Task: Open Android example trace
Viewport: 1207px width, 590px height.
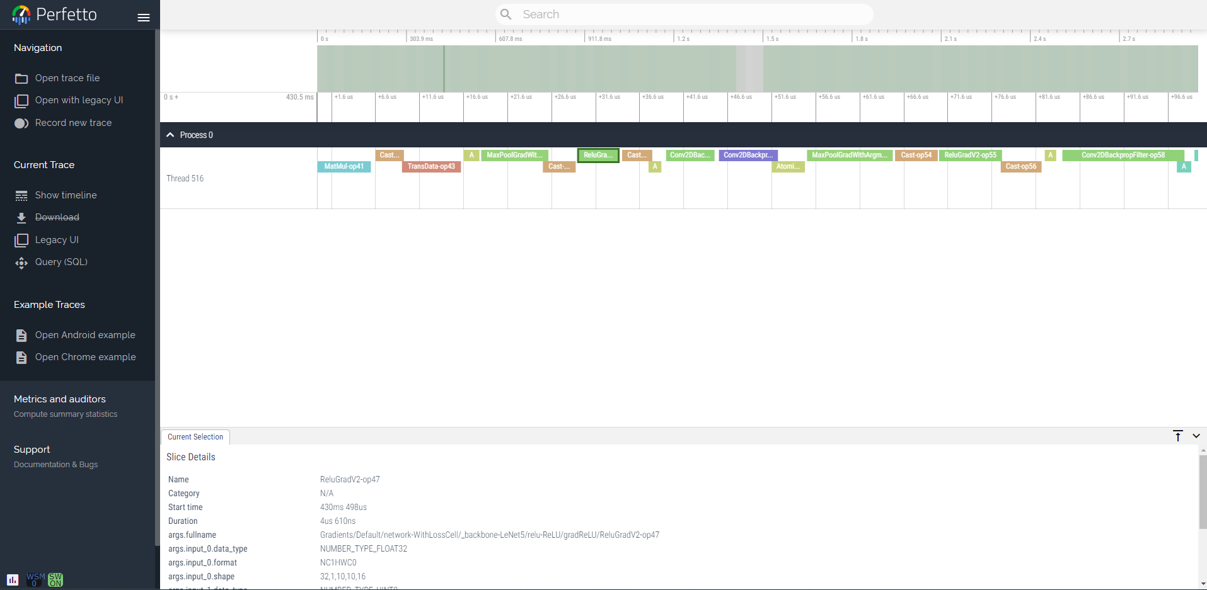Action: tap(85, 335)
